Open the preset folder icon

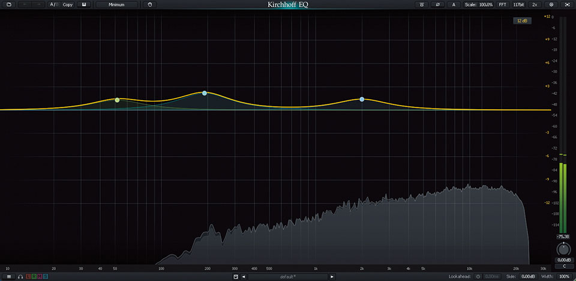point(9,5)
